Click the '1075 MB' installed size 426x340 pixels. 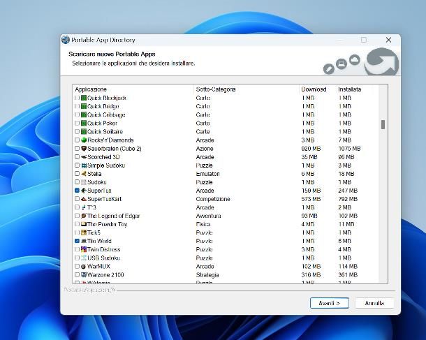click(349, 149)
